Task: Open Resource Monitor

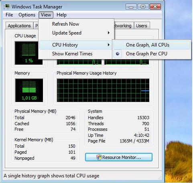Action: pos(119,157)
